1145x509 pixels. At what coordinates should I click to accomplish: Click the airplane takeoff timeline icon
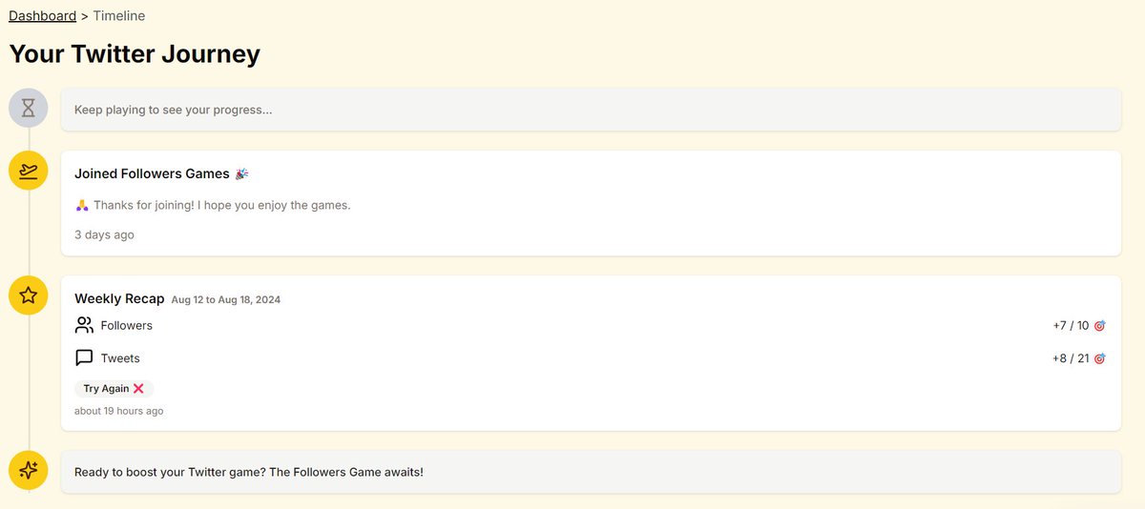tap(29, 171)
